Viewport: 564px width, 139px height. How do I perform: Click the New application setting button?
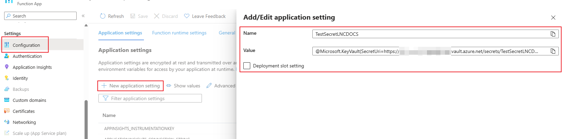[130, 86]
